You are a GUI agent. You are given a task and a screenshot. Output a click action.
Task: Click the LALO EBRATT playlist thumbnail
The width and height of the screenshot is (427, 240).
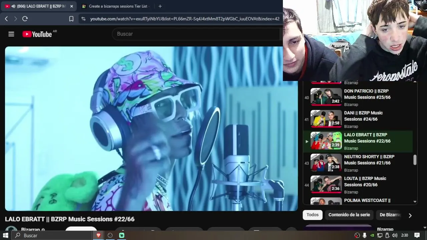coord(326,141)
